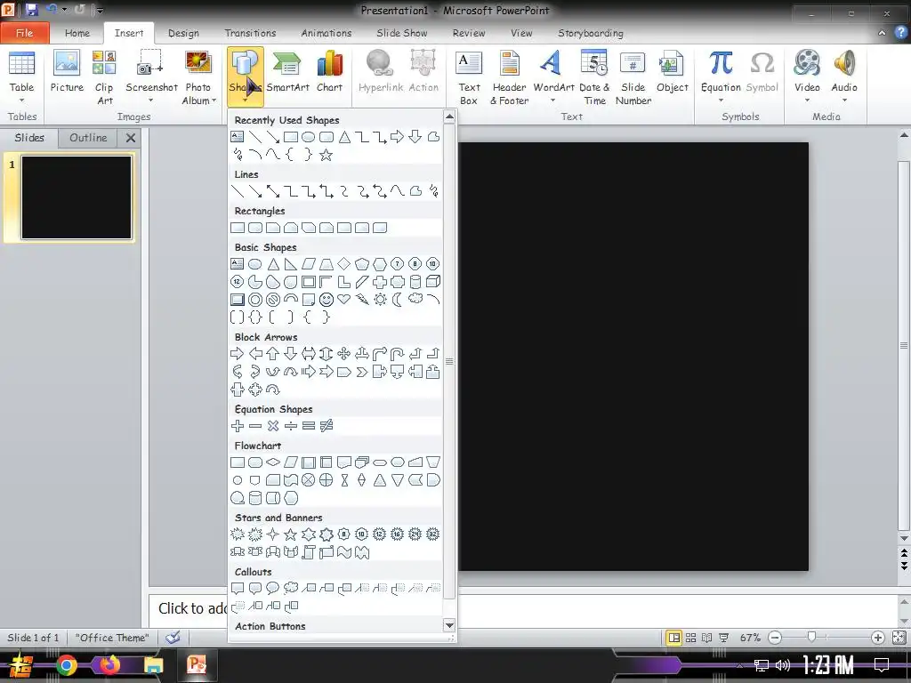The height and width of the screenshot is (683, 911).
Task: Open the Slide Show tab
Action: coord(402,33)
